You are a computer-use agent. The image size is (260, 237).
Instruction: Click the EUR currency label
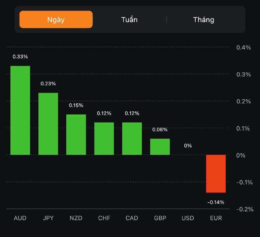pyautogui.click(x=216, y=218)
